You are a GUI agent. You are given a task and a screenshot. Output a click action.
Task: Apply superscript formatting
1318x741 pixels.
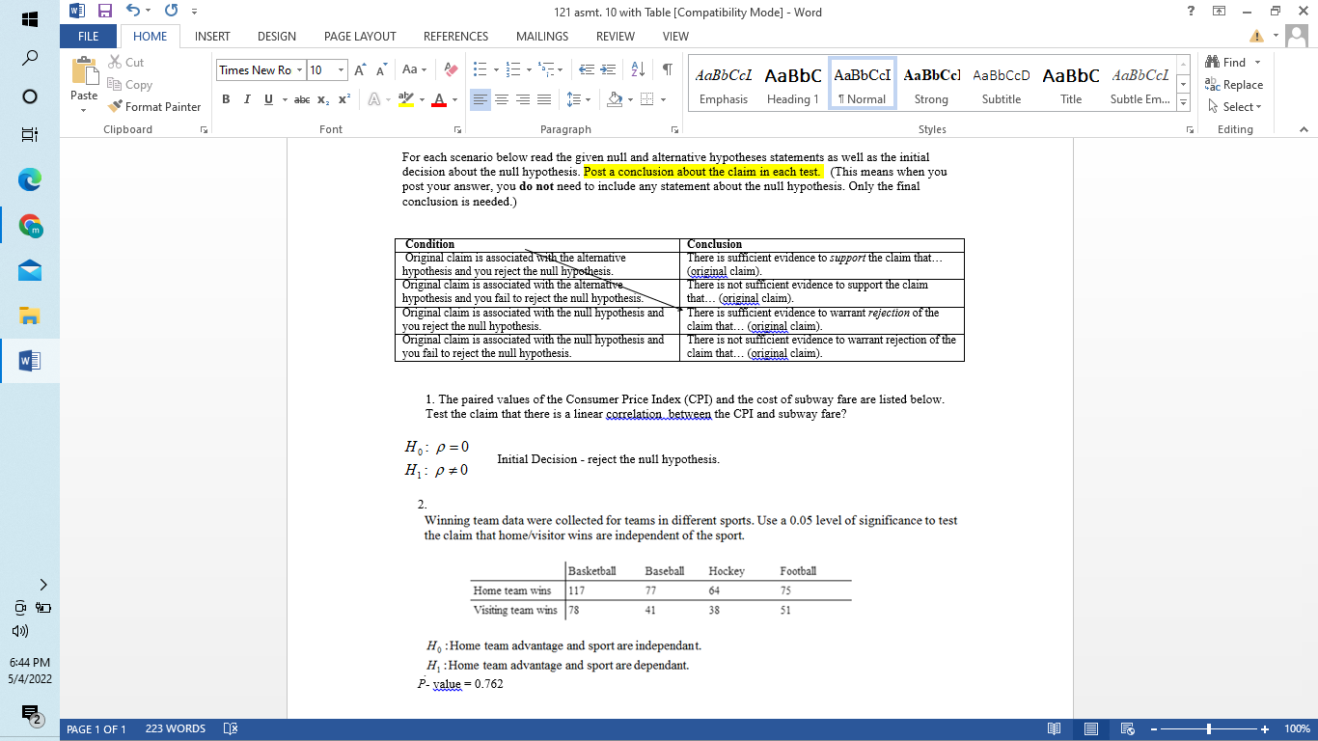(x=344, y=100)
